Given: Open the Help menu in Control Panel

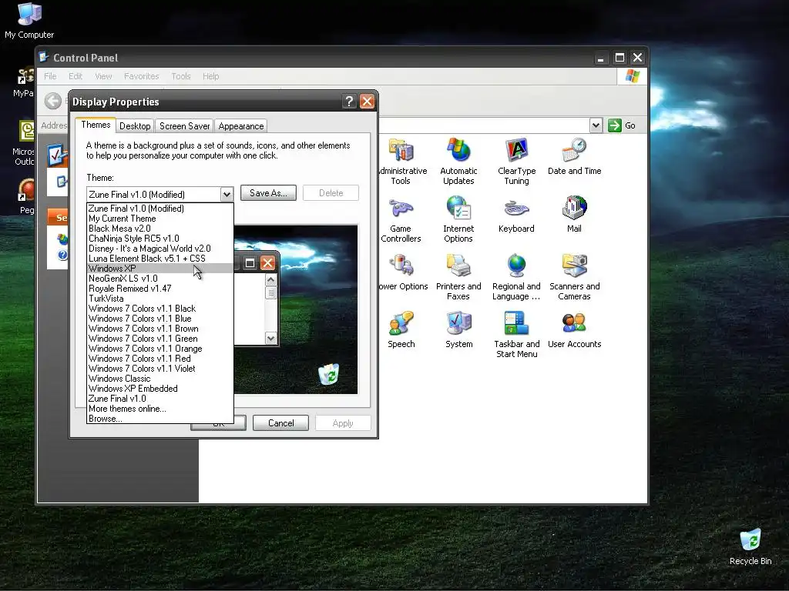Looking at the screenshot, I should tap(211, 76).
